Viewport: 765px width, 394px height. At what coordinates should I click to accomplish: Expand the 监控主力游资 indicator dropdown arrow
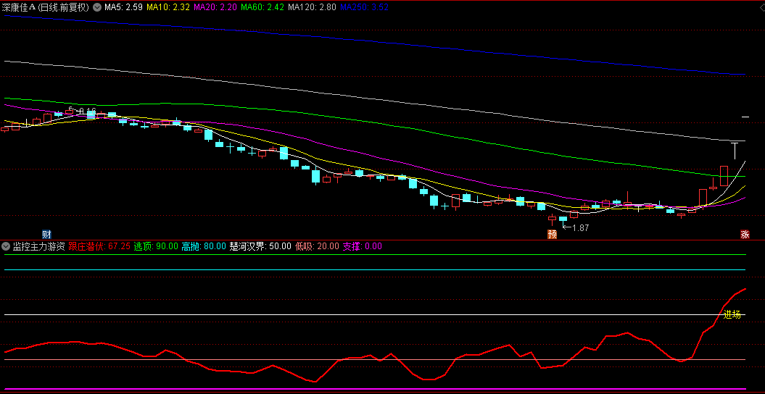coord(6,246)
